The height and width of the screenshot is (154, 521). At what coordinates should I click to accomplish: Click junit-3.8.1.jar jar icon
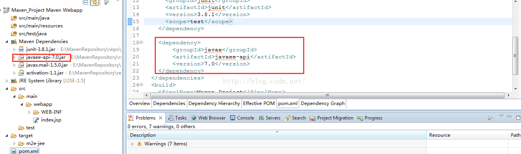[x=22, y=49]
